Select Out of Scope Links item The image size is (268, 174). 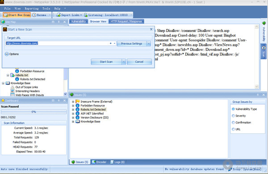click(27, 87)
